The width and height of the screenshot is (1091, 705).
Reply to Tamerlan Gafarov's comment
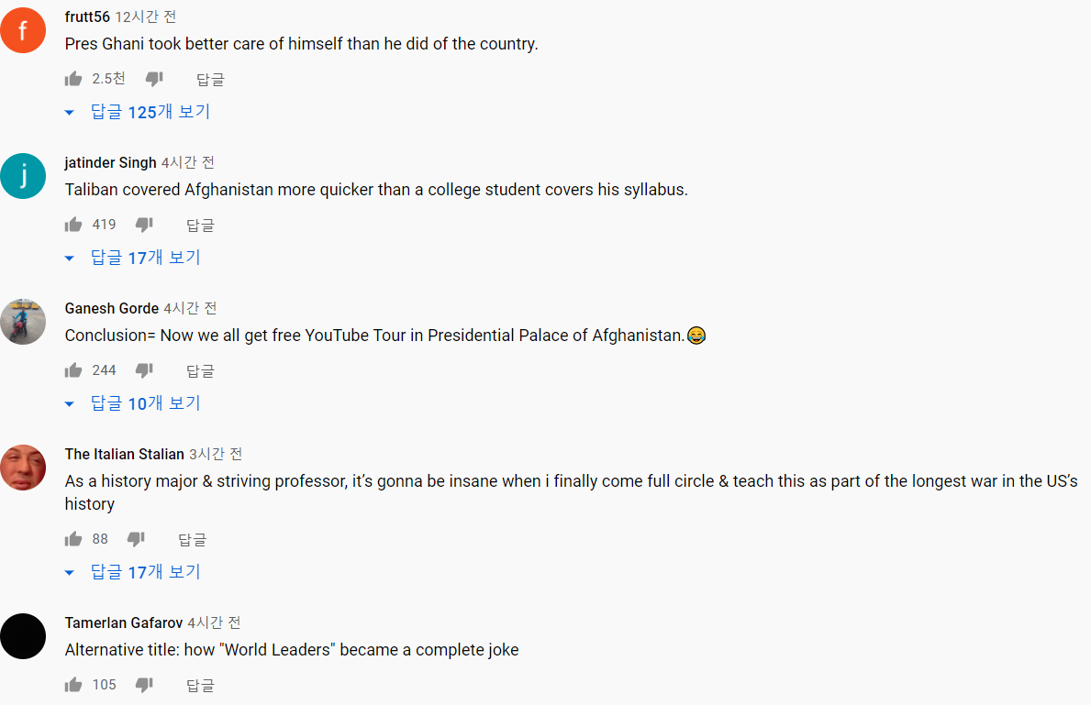click(x=200, y=686)
